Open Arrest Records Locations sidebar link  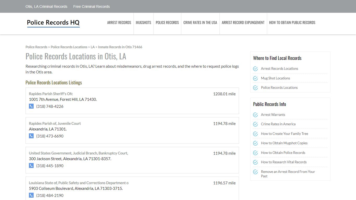pyautogui.click(x=280, y=69)
